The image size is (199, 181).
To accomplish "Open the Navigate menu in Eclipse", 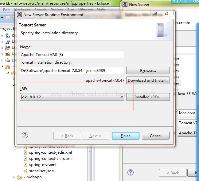I will point(22,10).
